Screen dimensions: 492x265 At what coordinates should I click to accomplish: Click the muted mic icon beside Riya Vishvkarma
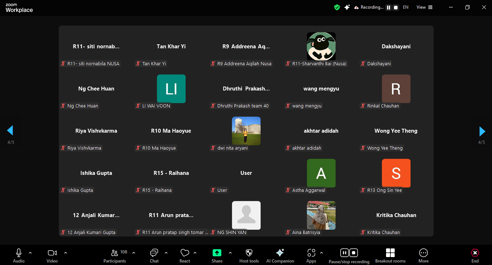pos(63,148)
